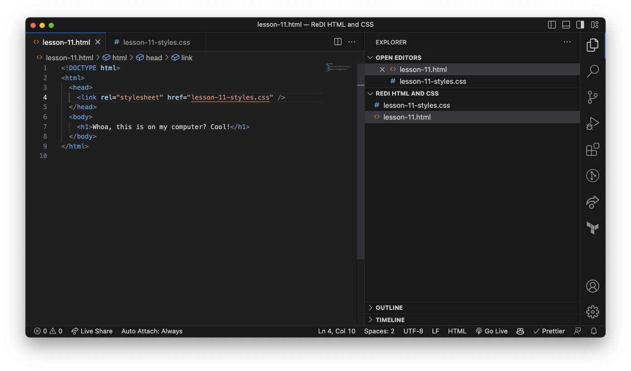The image size is (631, 371).
Task: Toggle Auto Attach: Always setting
Action: coord(152,331)
